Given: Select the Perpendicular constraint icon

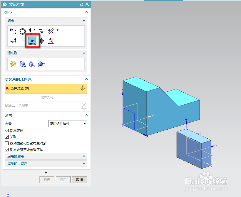Looking at the screenshot, I should 60,31.
